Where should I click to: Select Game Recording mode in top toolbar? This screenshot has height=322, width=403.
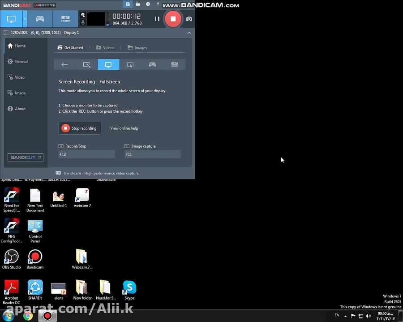[x=40, y=19]
